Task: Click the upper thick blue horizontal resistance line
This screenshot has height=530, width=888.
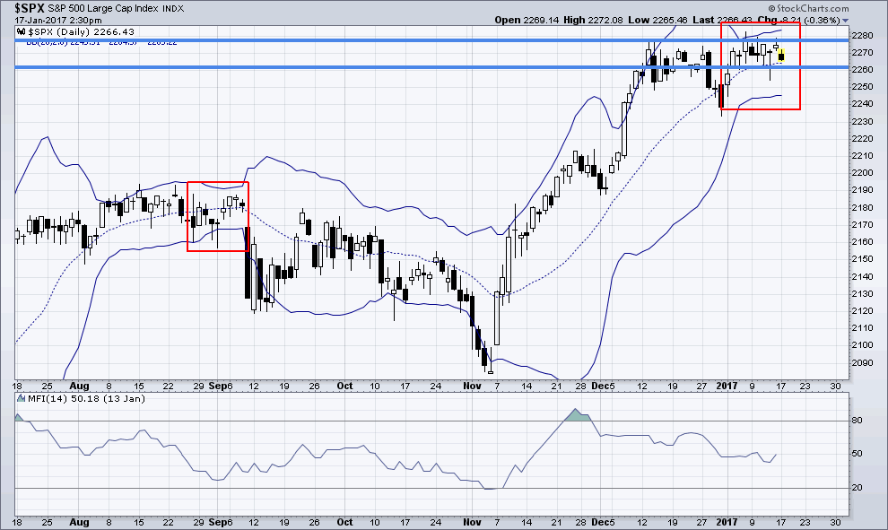Action: pyautogui.click(x=431, y=40)
